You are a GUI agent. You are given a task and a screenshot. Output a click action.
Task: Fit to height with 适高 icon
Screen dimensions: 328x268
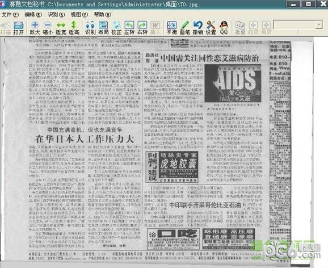pyautogui.click(x=74, y=28)
